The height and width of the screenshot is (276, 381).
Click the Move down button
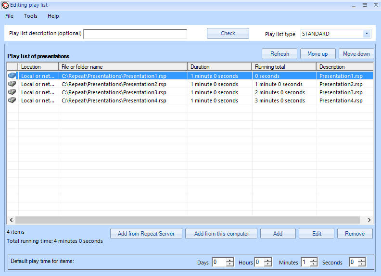(x=356, y=54)
